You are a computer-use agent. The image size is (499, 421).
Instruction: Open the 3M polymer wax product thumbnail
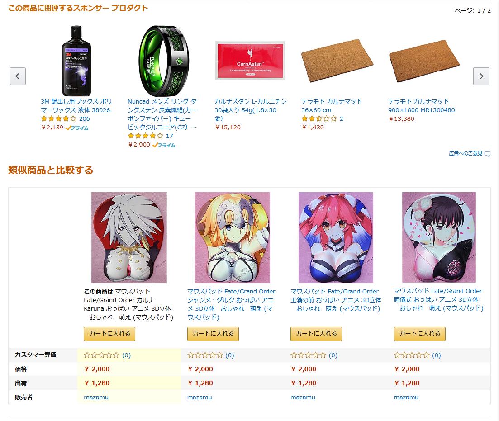(76, 61)
